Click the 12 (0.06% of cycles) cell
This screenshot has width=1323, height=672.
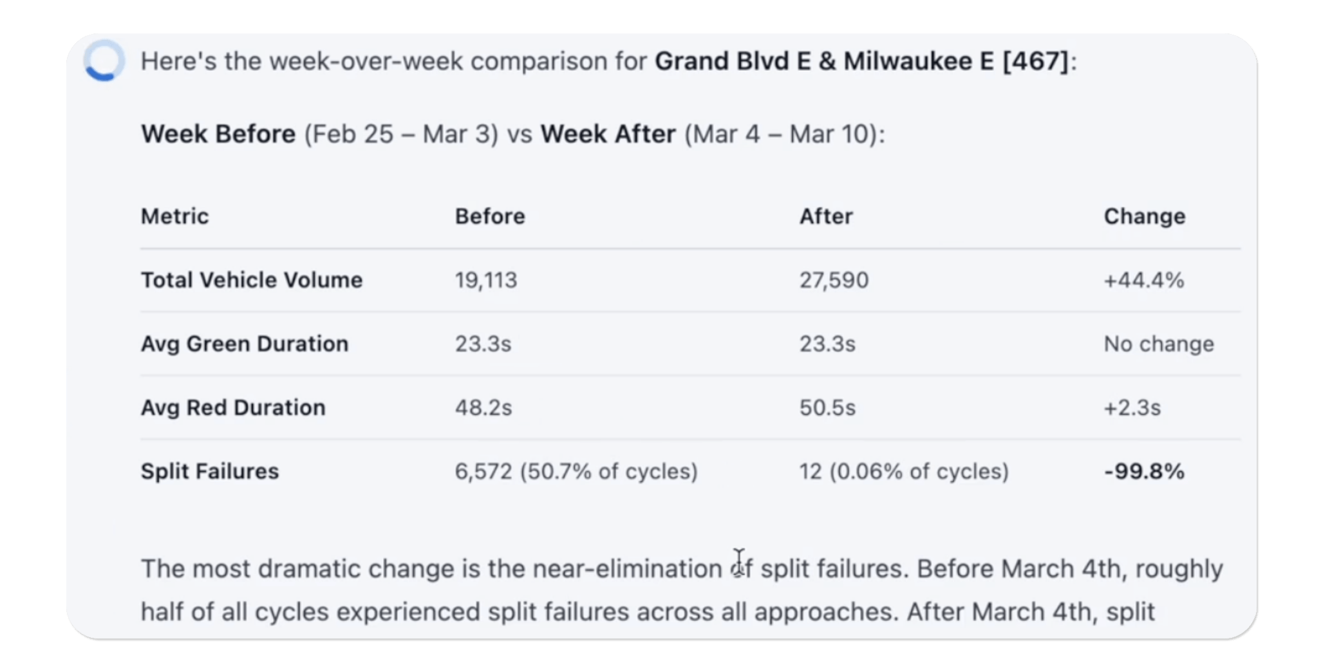point(904,471)
